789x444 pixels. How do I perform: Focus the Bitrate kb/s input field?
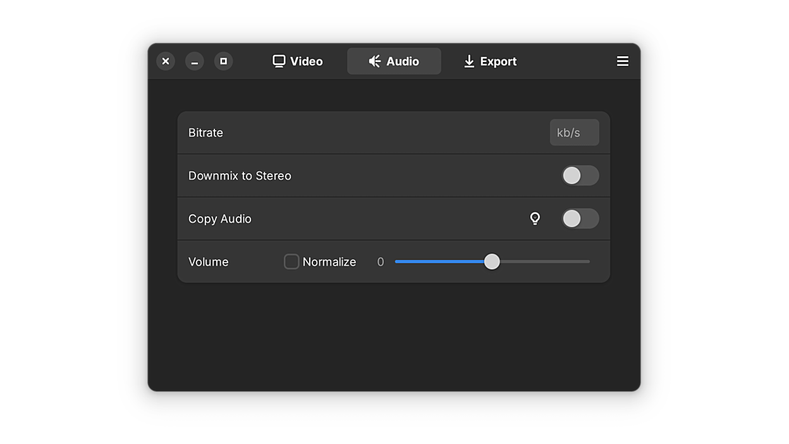point(574,133)
